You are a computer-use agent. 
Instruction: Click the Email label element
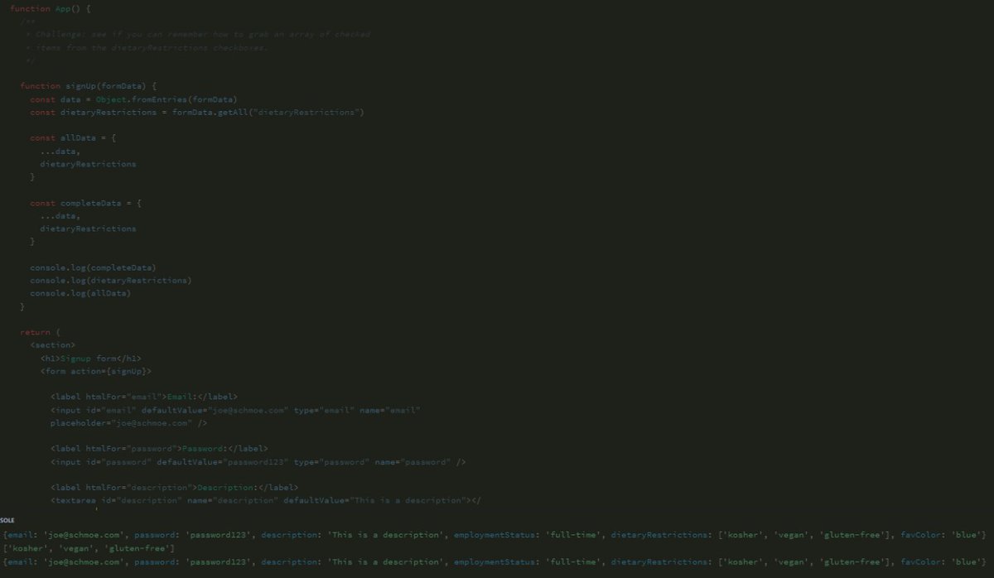point(145,396)
